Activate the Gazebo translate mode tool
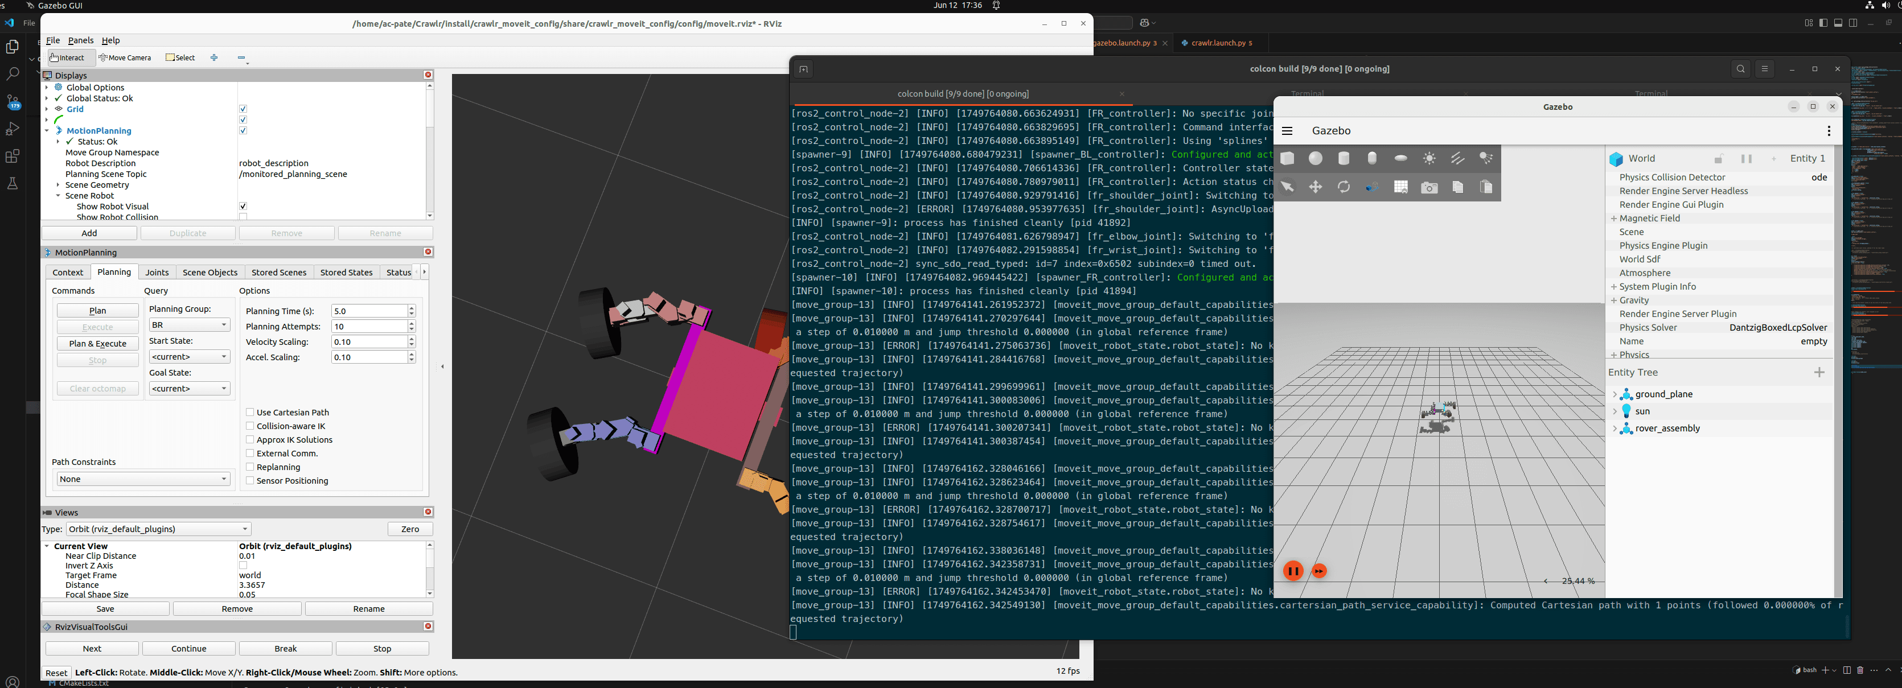 click(1316, 187)
